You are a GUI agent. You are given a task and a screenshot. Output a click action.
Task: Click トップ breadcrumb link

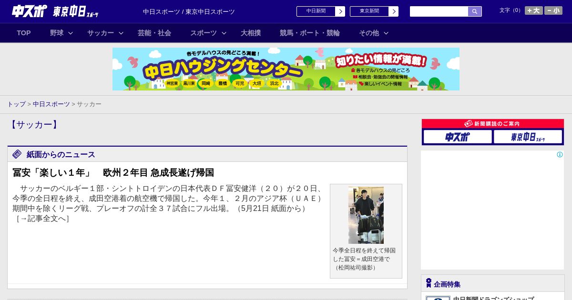pos(16,104)
